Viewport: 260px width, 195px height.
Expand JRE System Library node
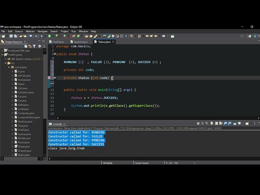6,59
